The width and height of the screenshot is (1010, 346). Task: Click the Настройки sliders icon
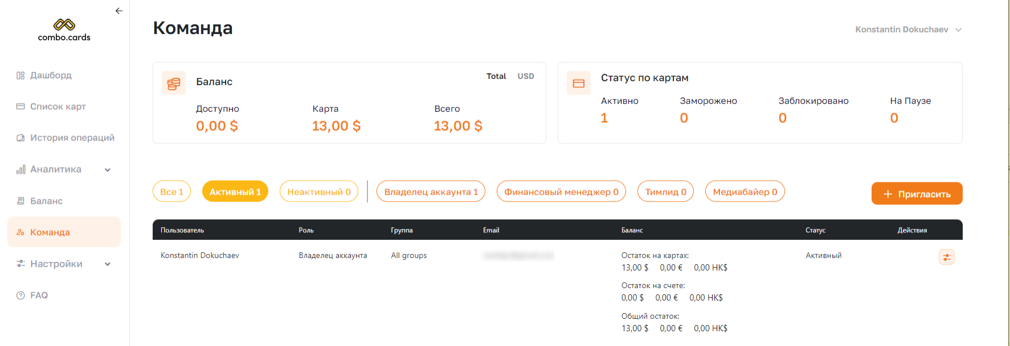point(21,264)
